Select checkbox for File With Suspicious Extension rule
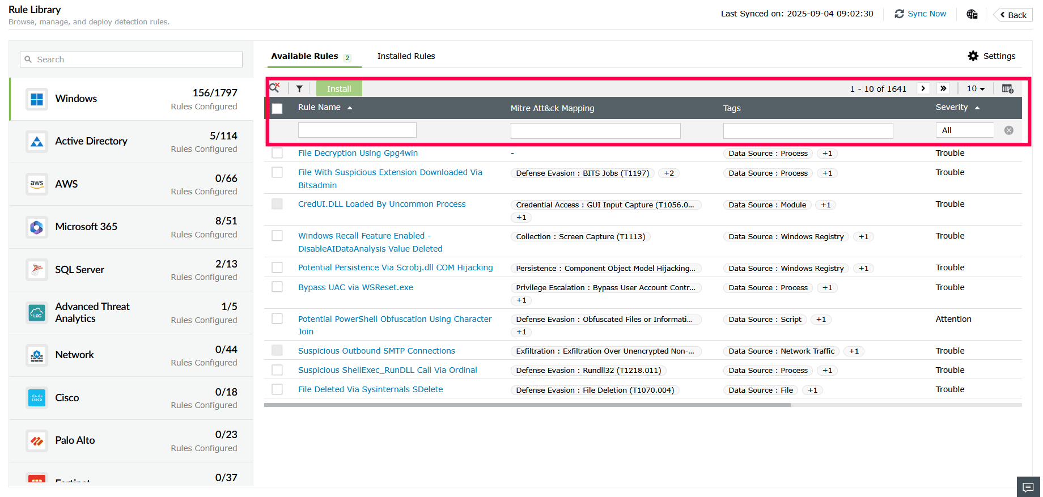This screenshot has width=1043, height=497. click(x=277, y=172)
